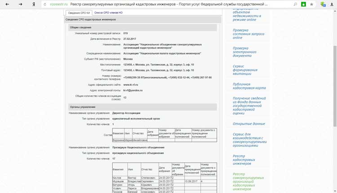This screenshot has height=193, width=337.
Task: Open Реестр саморегулируемых организаций кадастровых инженеров link
Action: click(x=248, y=181)
